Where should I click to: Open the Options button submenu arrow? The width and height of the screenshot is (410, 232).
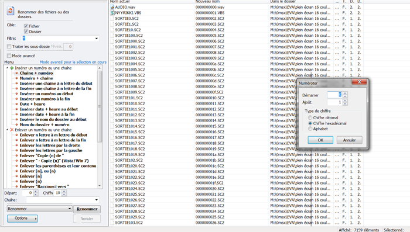tap(36, 219)
